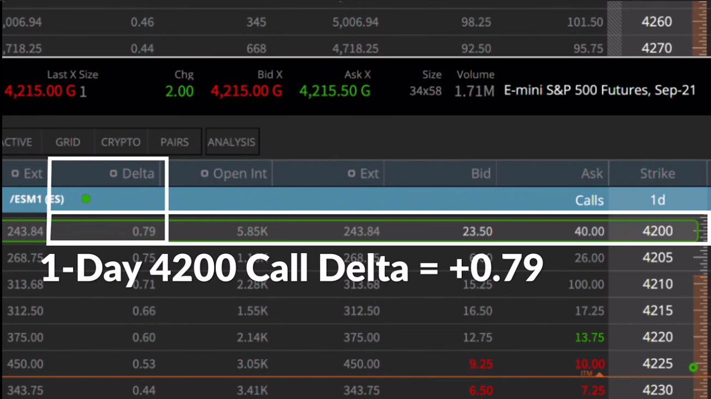
Task: Select the PAIRS tab
Action: click(x=174, y=142)
